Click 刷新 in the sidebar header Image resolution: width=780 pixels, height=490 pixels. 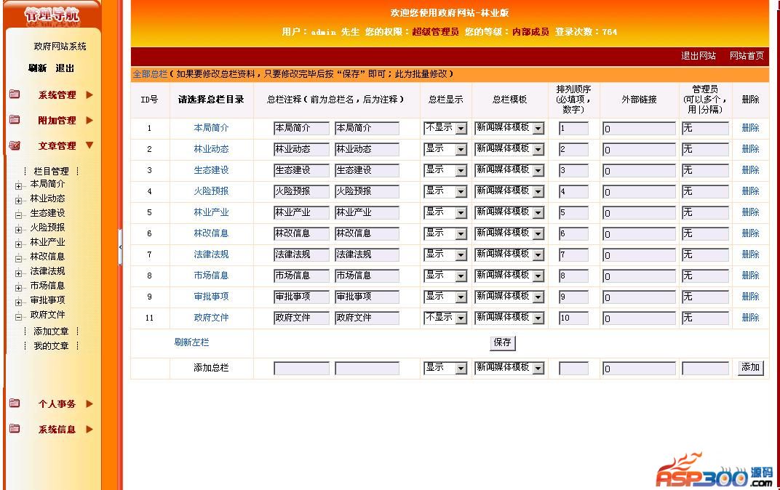37,68
